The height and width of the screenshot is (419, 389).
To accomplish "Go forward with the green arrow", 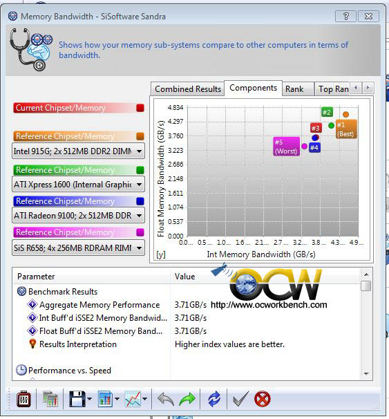I will (x=187, y=400).
